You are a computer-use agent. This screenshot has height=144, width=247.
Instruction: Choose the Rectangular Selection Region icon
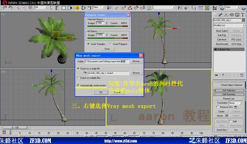[64, 8]
